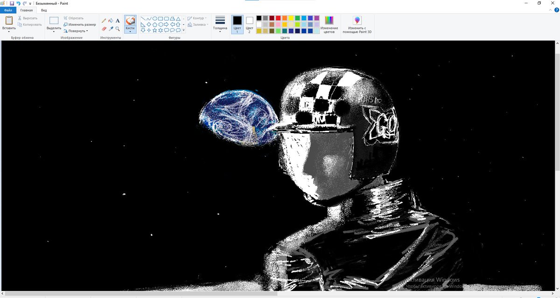Click the Вставить paste clipboard icon
This screenshot has width=560, height=298.
click(9, 21)
